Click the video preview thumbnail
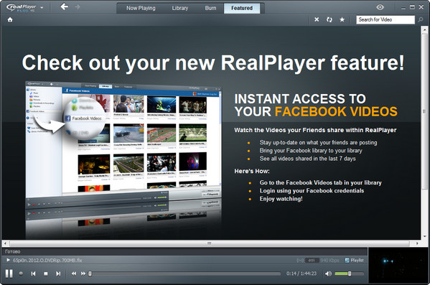The height and width of the screenshot is (285, 430). [x=398, y=265]
